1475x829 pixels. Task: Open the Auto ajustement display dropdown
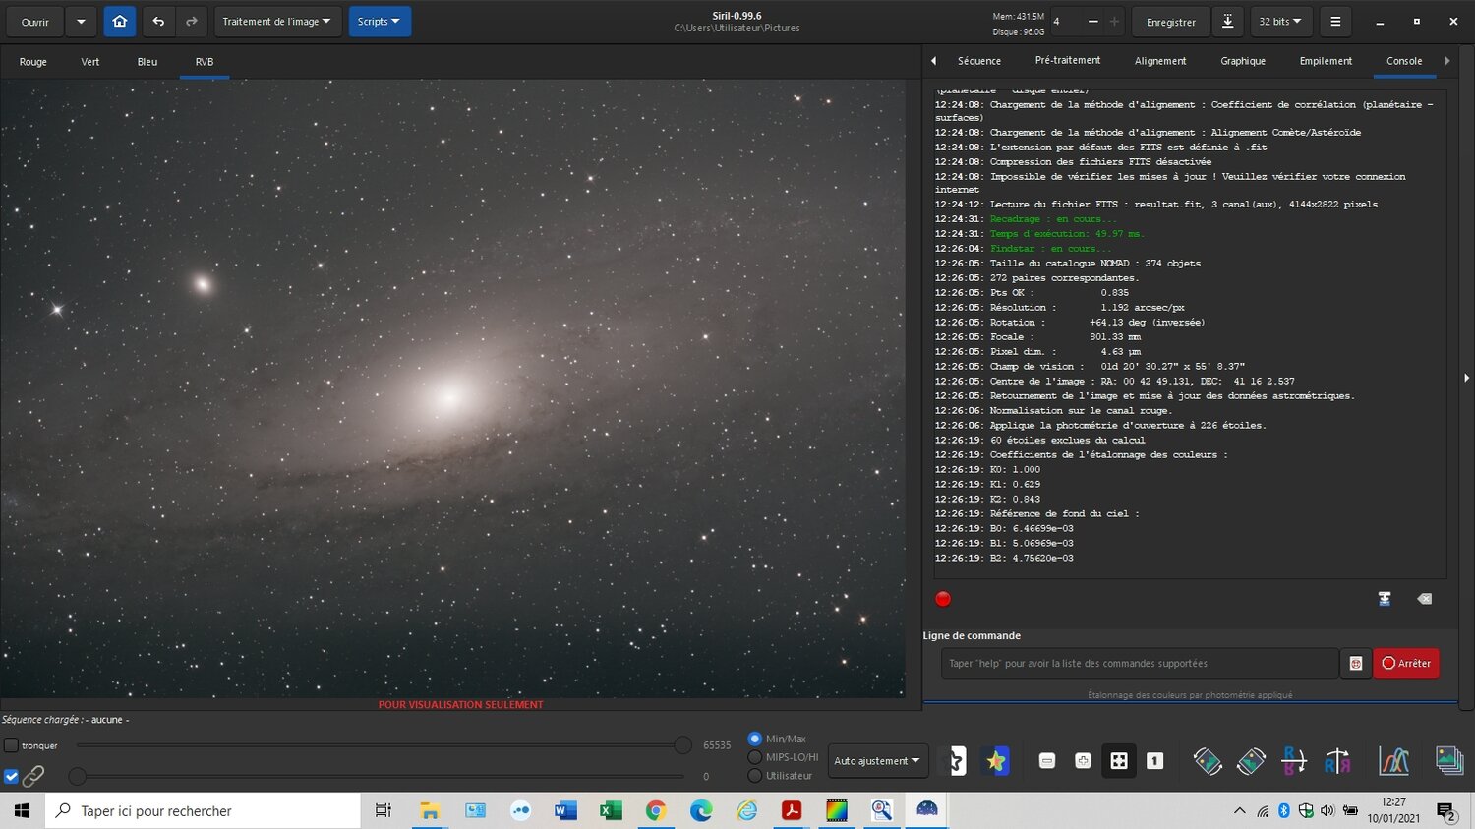tap(877, 761)
